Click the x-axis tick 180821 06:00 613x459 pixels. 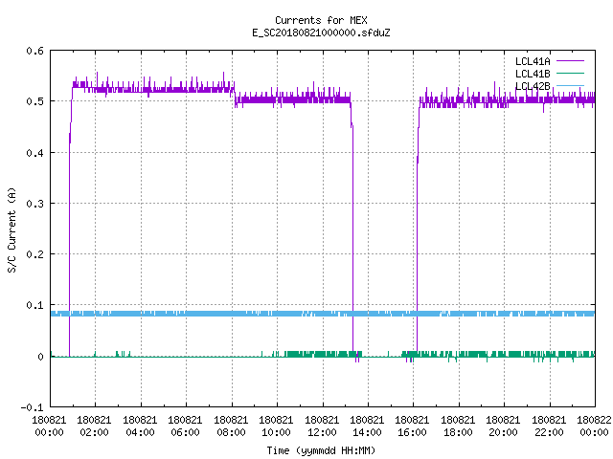click(185, 426)
